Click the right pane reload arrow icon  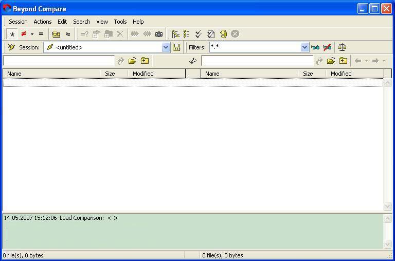point(319,61)
